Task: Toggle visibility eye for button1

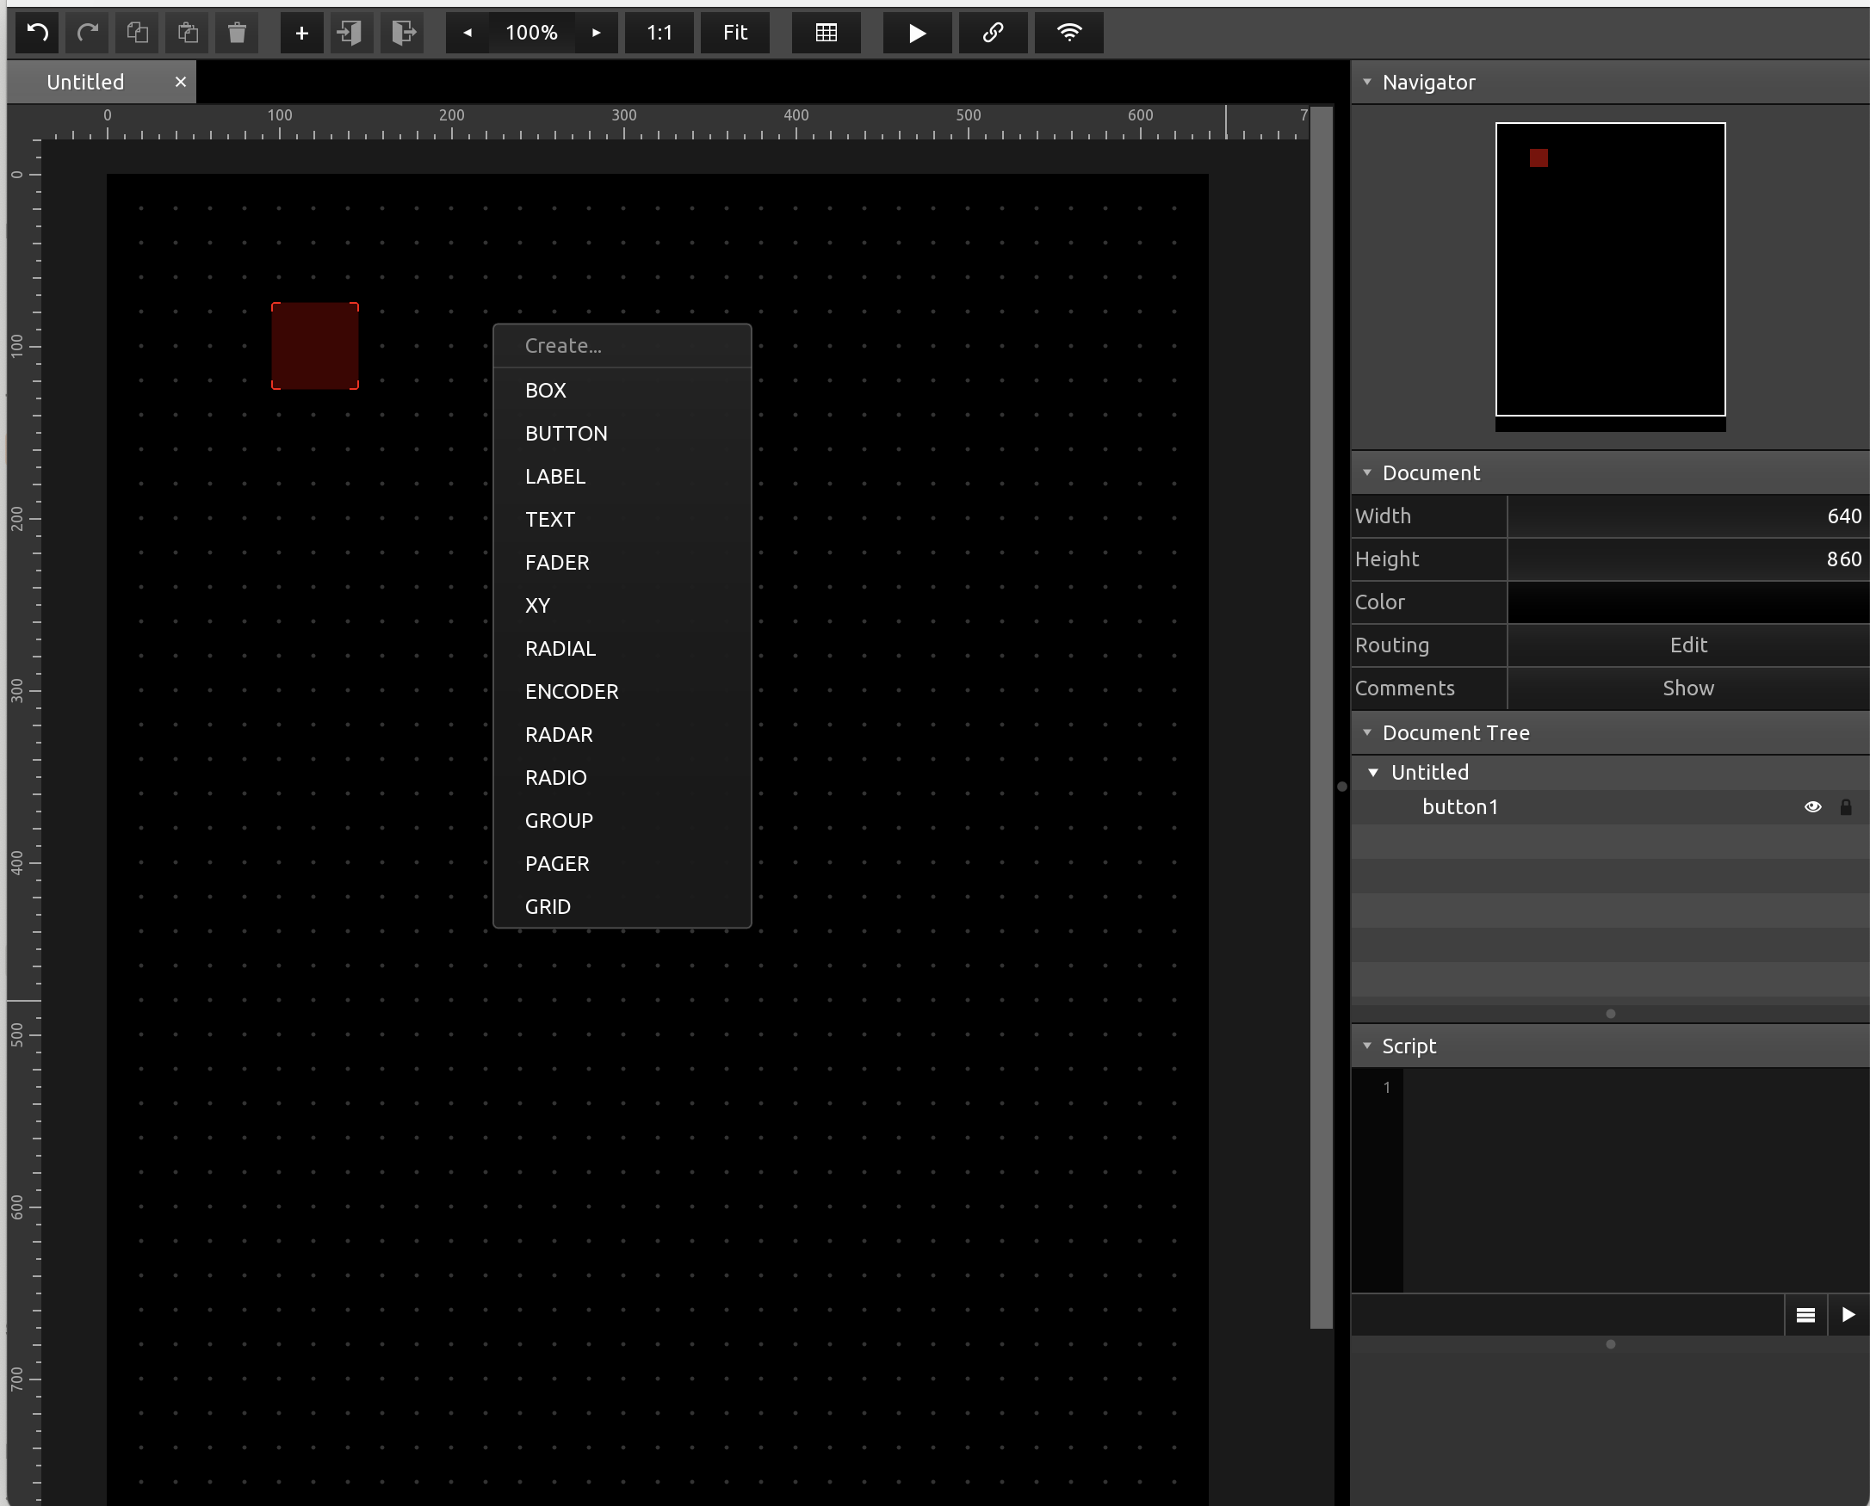Action: point(1811,807)
